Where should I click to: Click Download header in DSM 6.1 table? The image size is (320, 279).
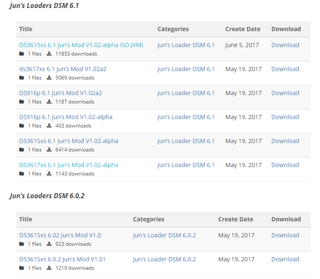[x=286, y=29]
